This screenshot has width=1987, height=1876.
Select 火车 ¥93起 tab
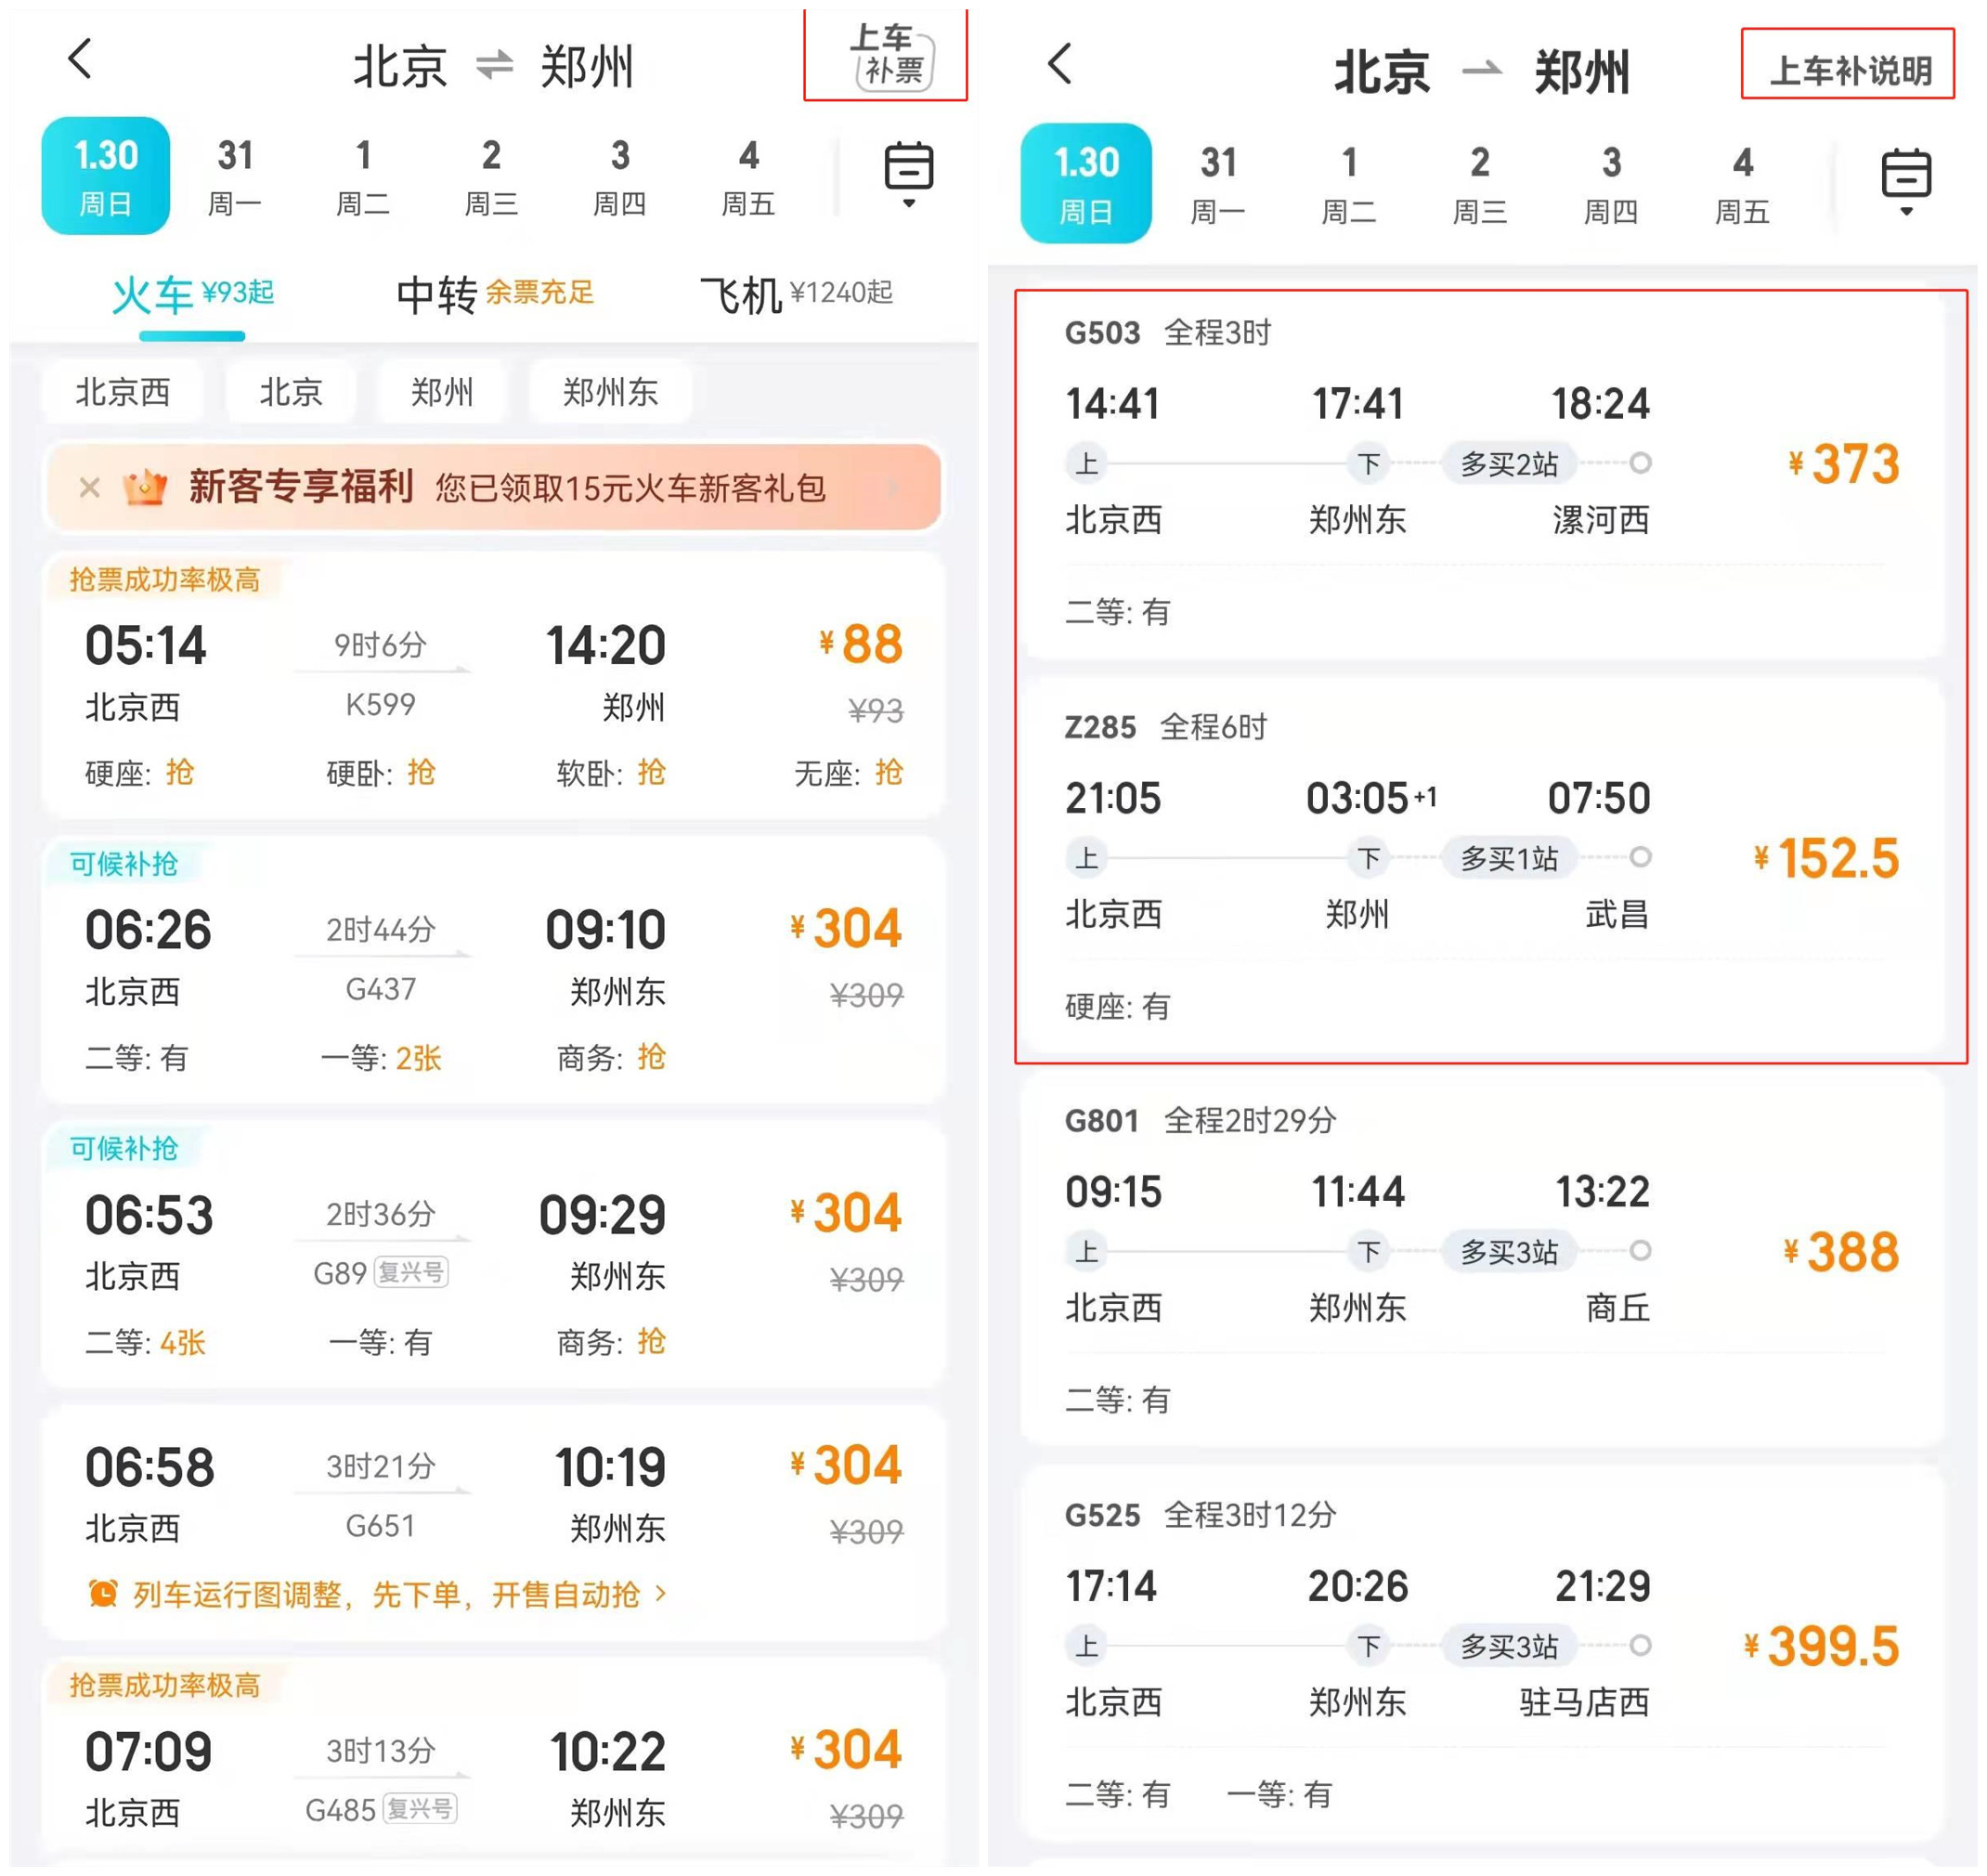(192, 296)
